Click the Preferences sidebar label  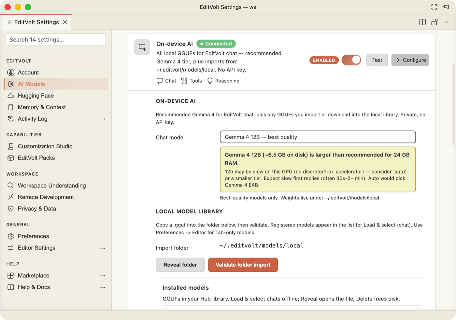click(x=33, y=236)
